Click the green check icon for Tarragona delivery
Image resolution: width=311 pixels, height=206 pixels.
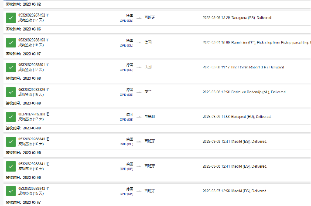click(11, 18)
